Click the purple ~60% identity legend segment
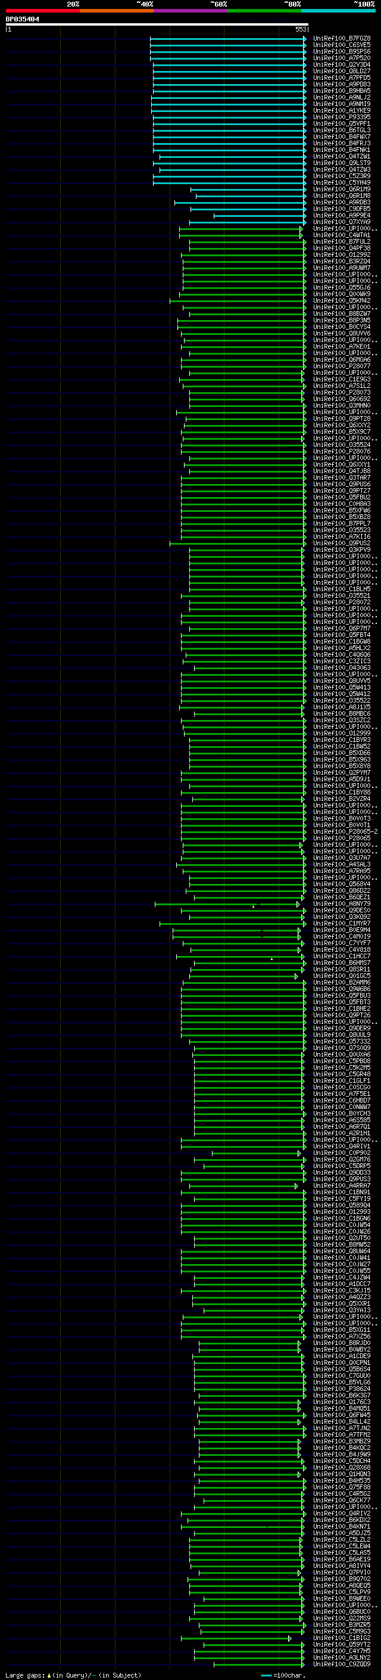 191,11
